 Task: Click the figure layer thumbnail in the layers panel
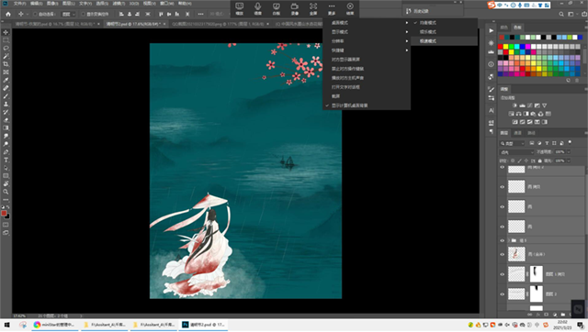point(516,254)
